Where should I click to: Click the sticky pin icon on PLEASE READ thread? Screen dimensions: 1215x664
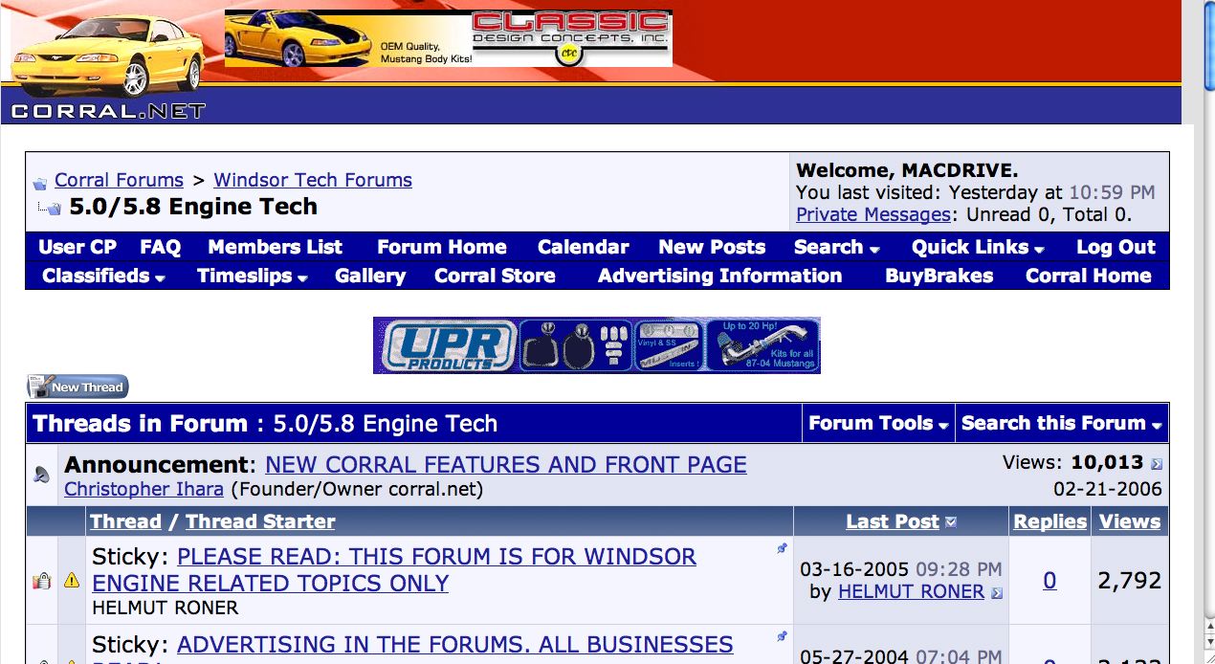(x=782, y=548)
